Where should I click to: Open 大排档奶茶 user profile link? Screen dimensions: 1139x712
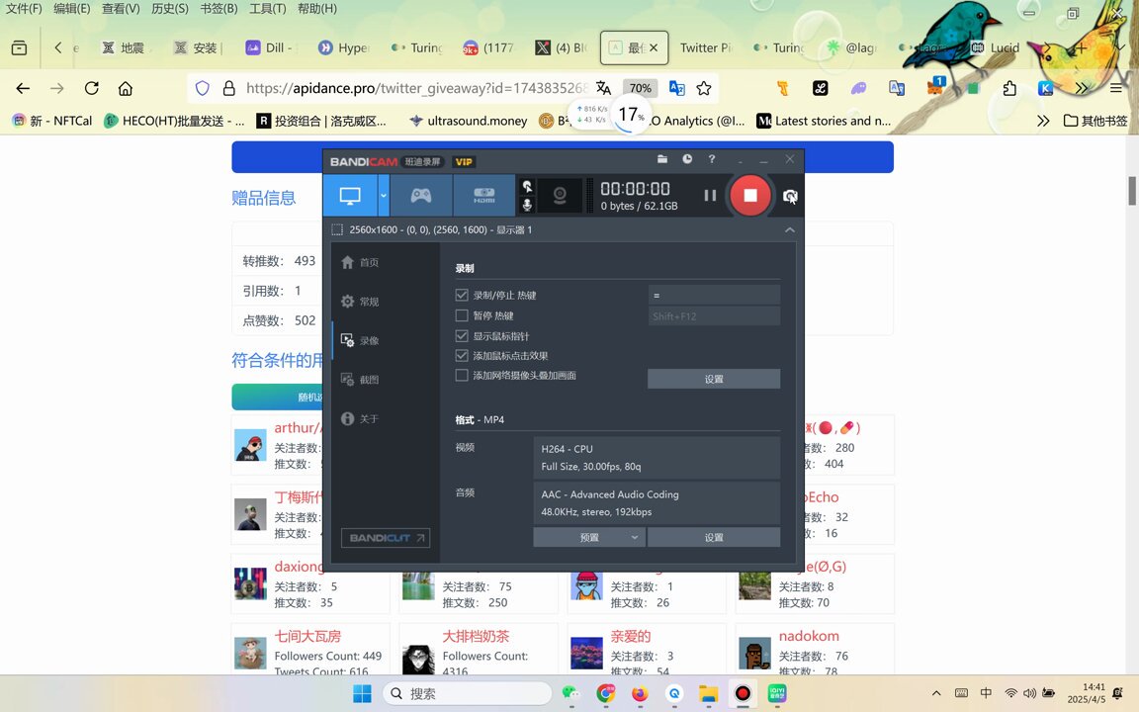pos(476,636)
